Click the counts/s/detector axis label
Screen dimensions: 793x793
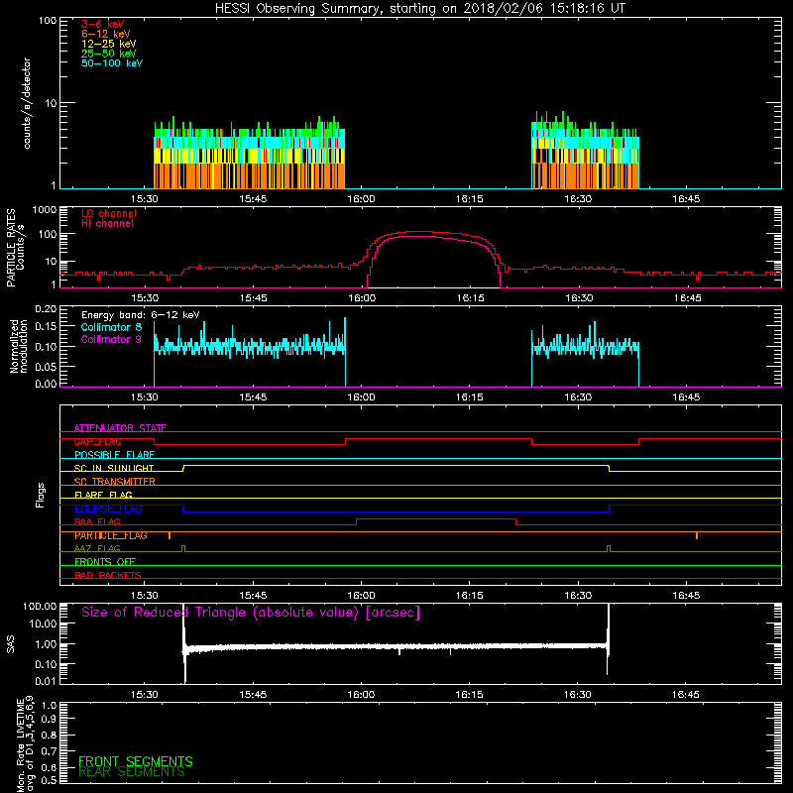[27, 103]
